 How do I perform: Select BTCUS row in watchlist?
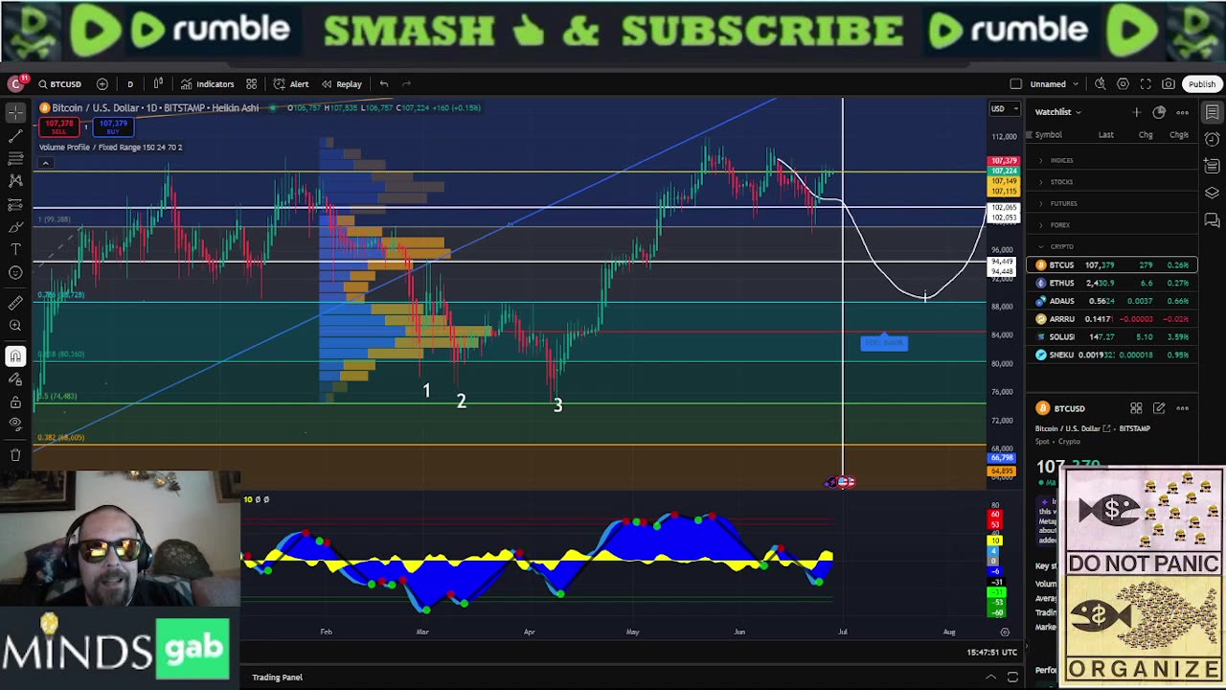(x=1111, y=264)
